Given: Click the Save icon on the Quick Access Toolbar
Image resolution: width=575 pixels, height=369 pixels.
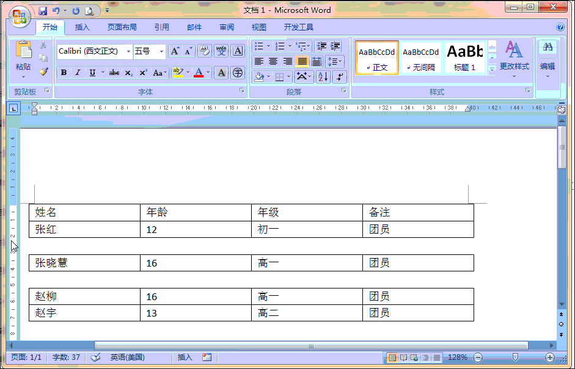Looking at the screenshot, I should pyautogui.click(x=42, y=10).
